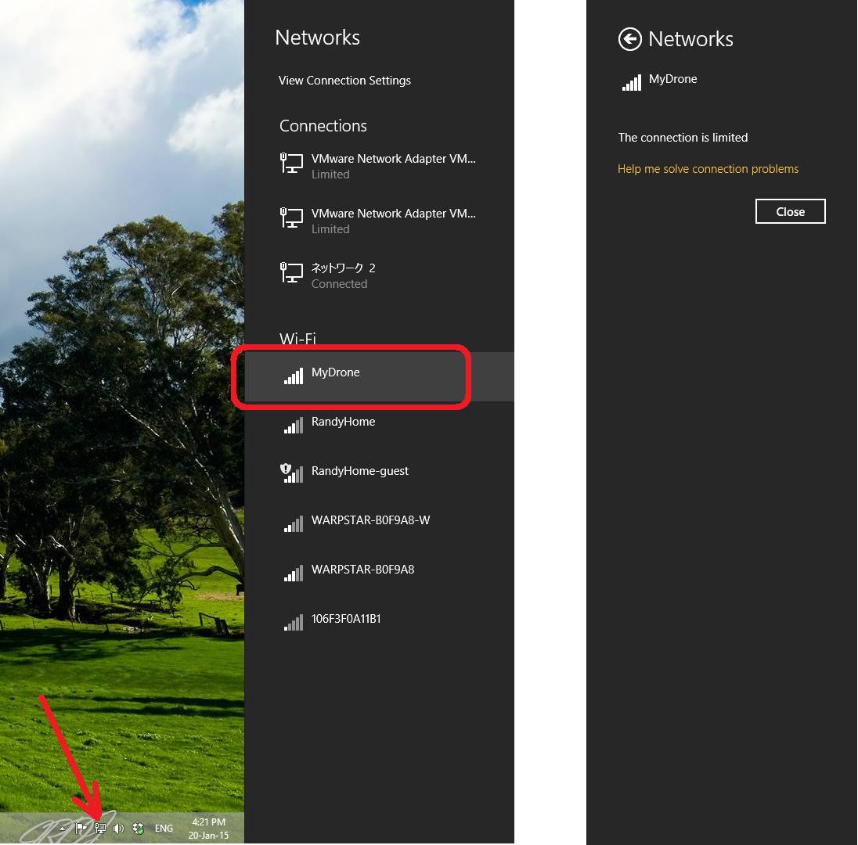Show hidden tray icons arrow

[x=63, y=829]
